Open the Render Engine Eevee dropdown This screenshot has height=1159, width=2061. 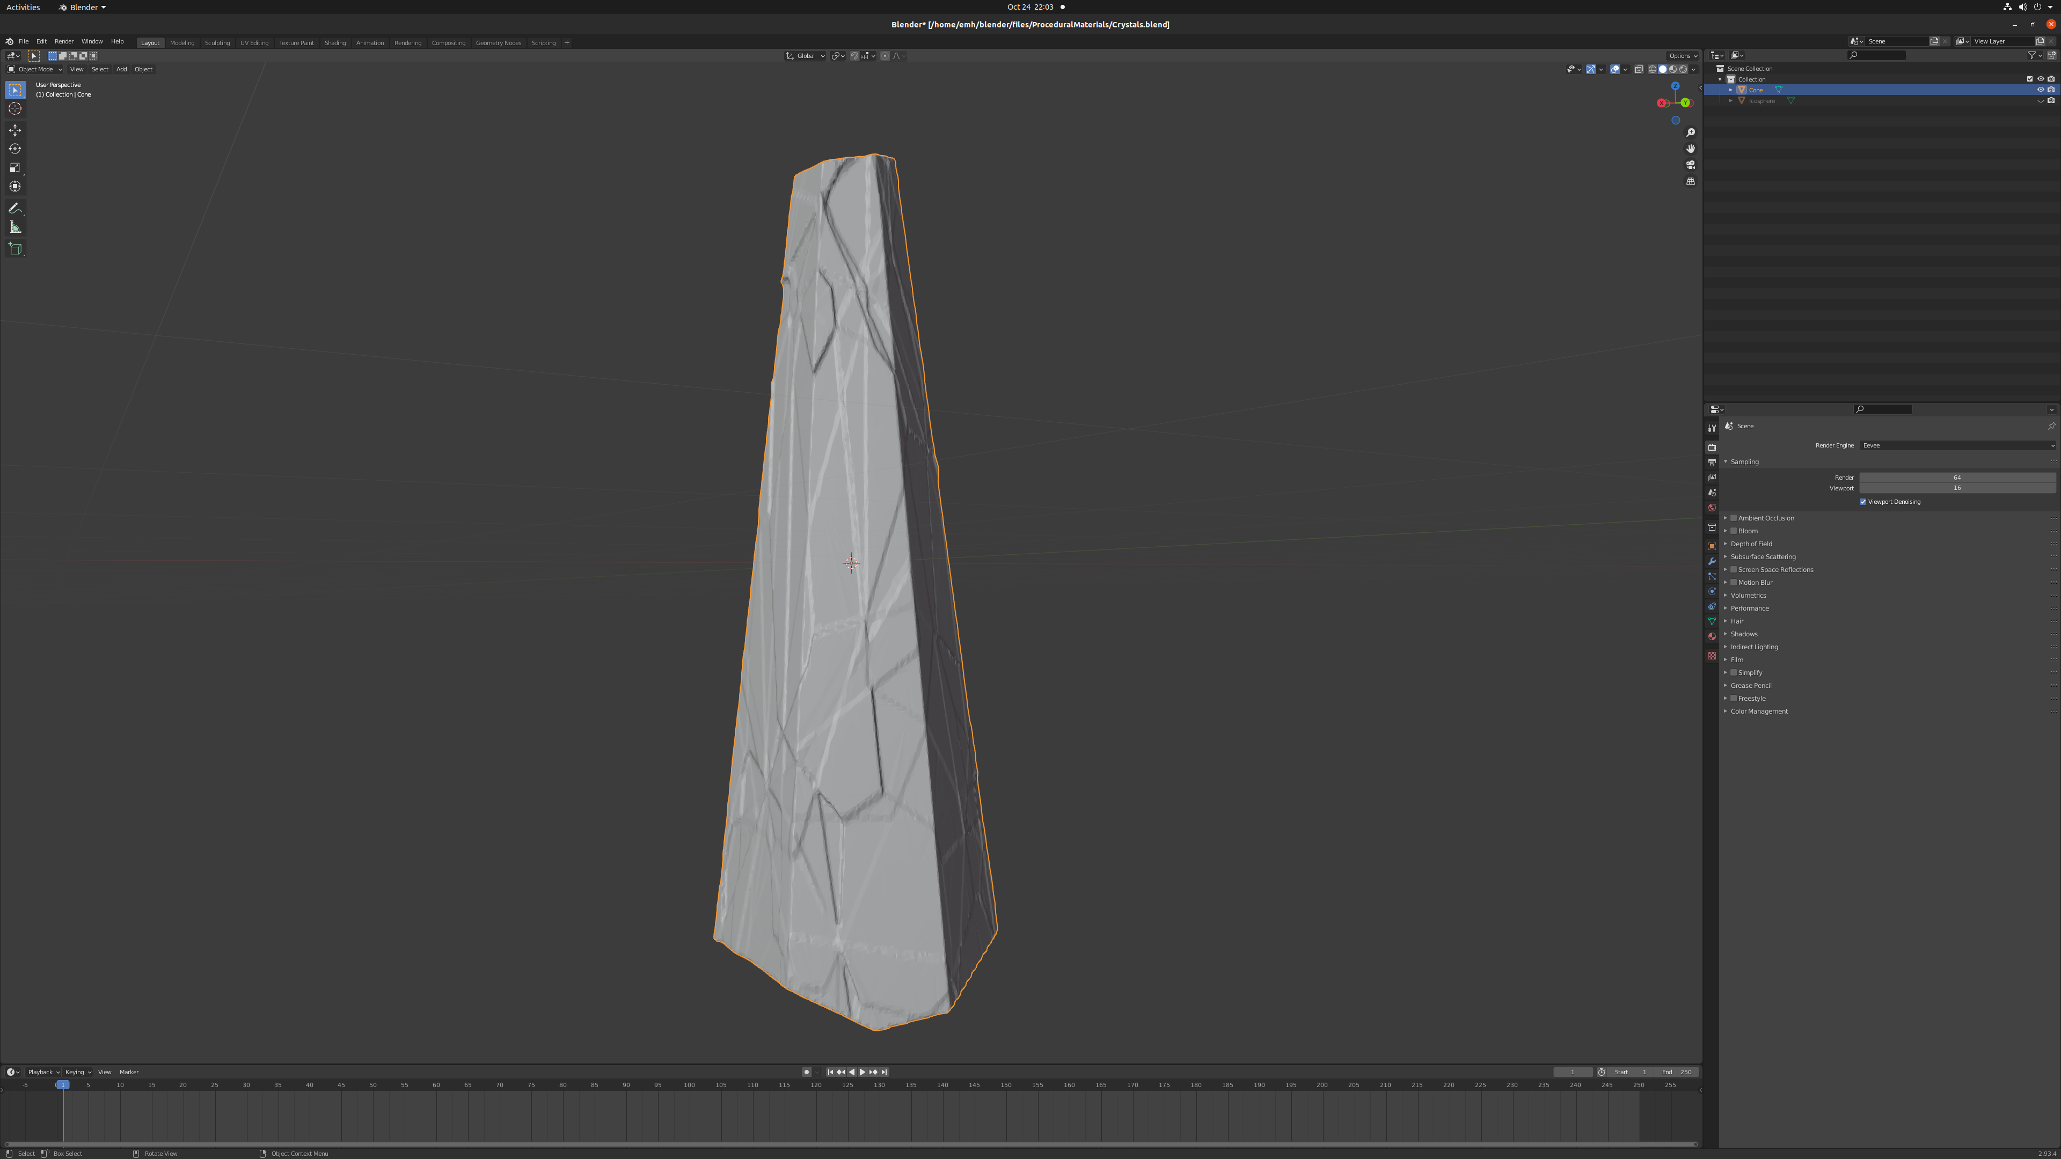tap(1957, 445)
